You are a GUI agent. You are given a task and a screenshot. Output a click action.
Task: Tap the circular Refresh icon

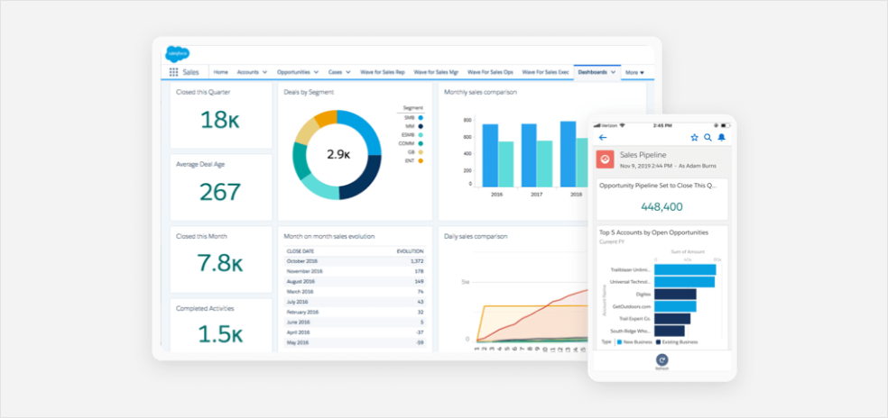662,359
